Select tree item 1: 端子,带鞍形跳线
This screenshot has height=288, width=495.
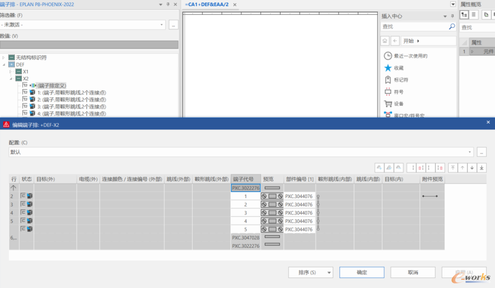[71, 92]
